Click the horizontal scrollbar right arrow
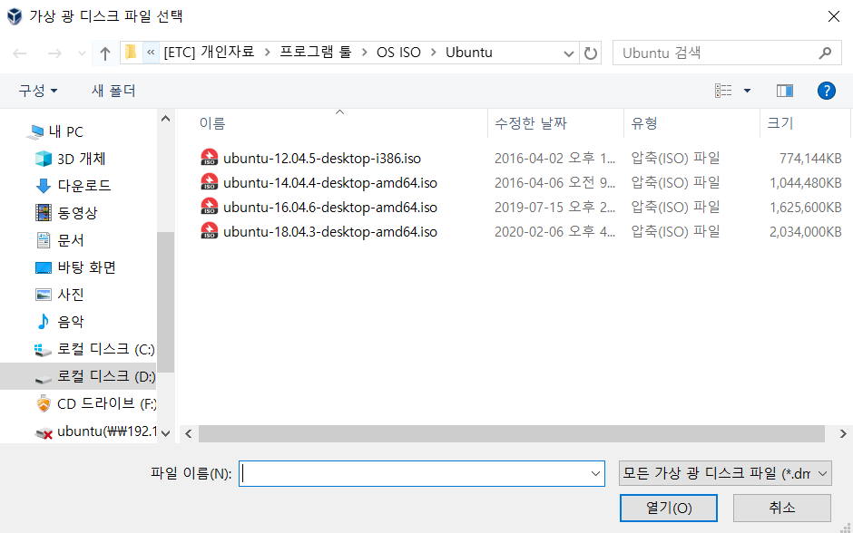 click(x=843, y=433)
